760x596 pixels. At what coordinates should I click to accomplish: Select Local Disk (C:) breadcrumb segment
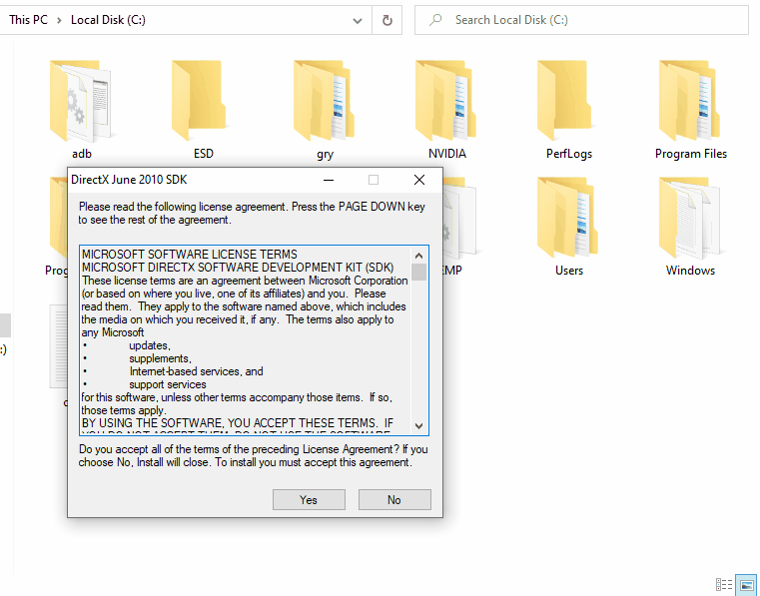pos(108,20)
